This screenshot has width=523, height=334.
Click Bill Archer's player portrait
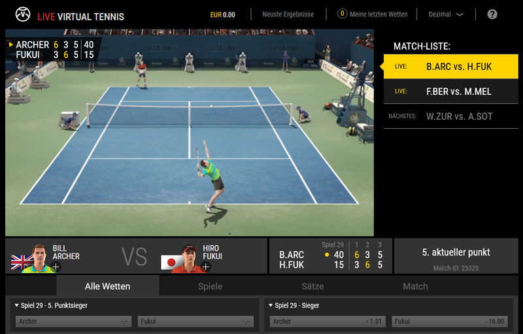click(39, 259)
